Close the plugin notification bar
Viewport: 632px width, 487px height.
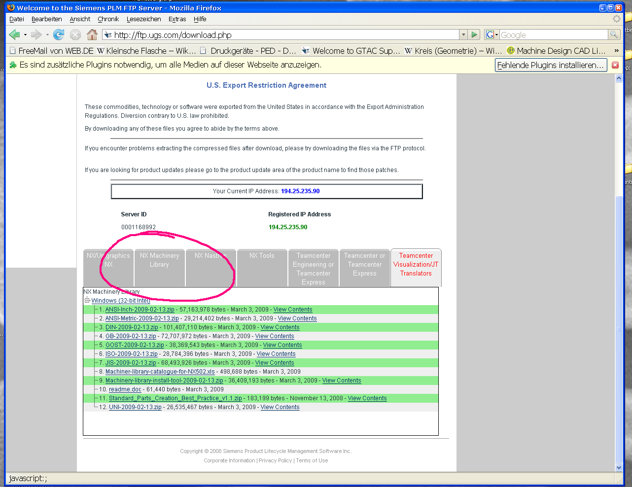coord(615,65)
